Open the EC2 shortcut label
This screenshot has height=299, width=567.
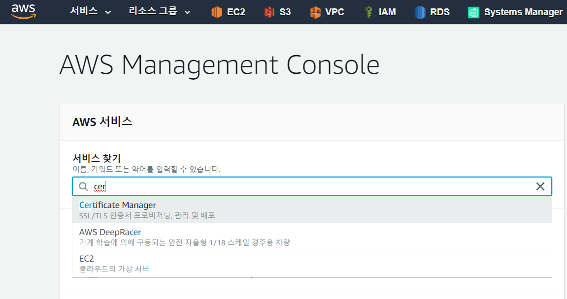(x=236, y=12)
